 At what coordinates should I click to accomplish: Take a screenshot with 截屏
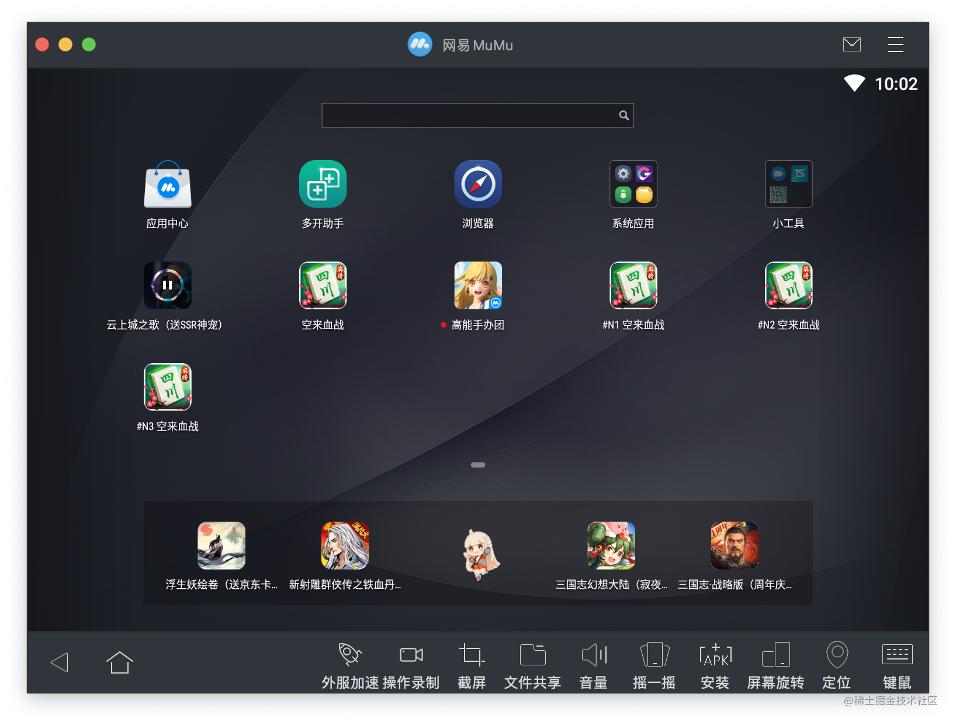point(472,665)
